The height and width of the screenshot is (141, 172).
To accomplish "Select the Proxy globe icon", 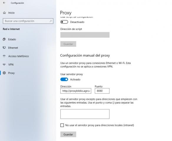I will click(x=4, y=73).
